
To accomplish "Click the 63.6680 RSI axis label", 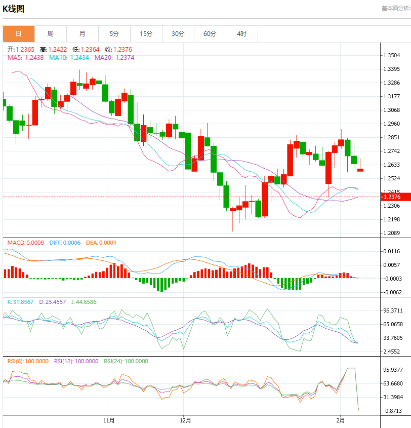I will click(x=393, y=383).
